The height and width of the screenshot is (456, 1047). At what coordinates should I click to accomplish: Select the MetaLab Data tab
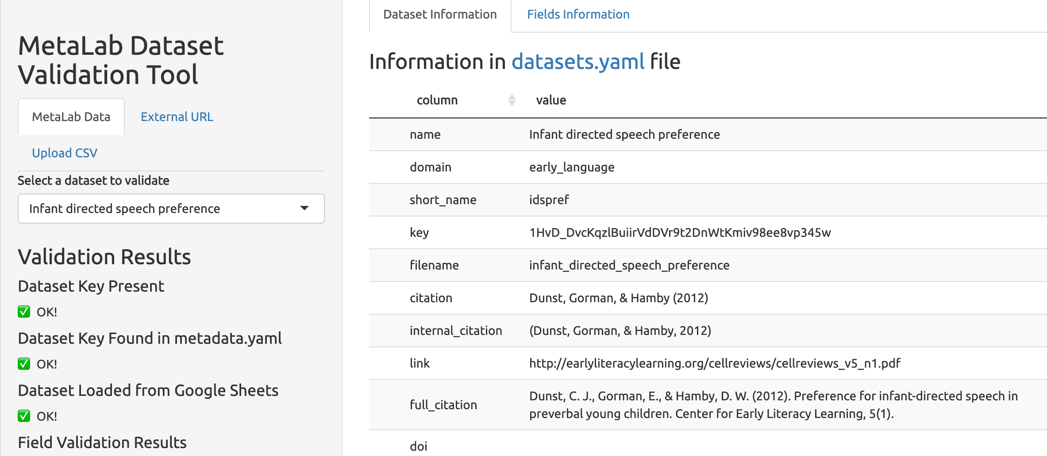point(71,117)
